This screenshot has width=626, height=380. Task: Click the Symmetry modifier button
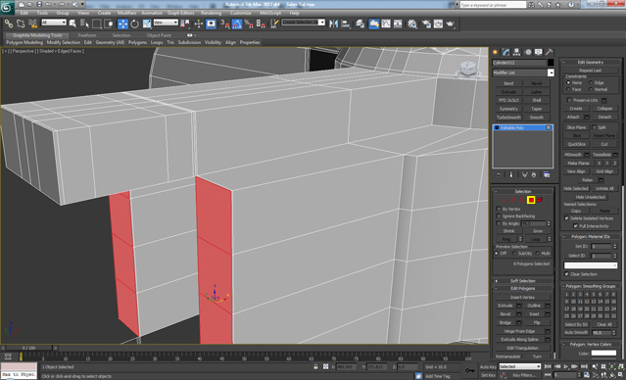[x=508, y=109]
